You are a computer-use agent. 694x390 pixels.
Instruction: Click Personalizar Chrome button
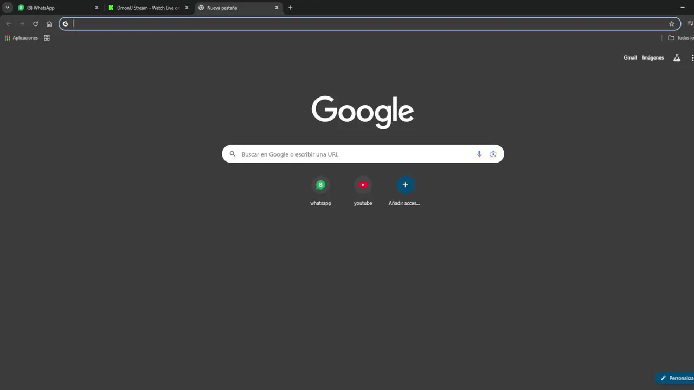point(675,378)
